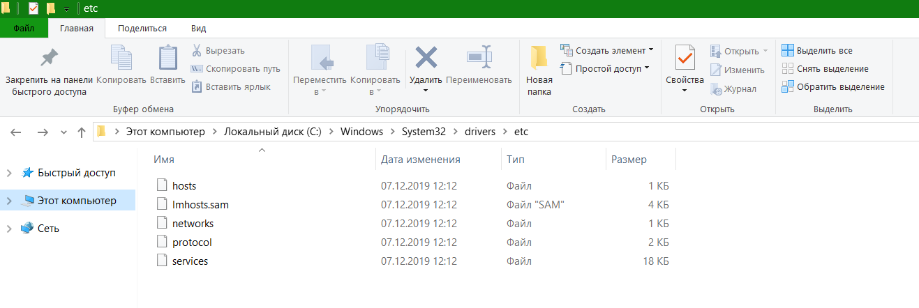
Task: Click Изменить in ribbon
Action: (737, 70)
